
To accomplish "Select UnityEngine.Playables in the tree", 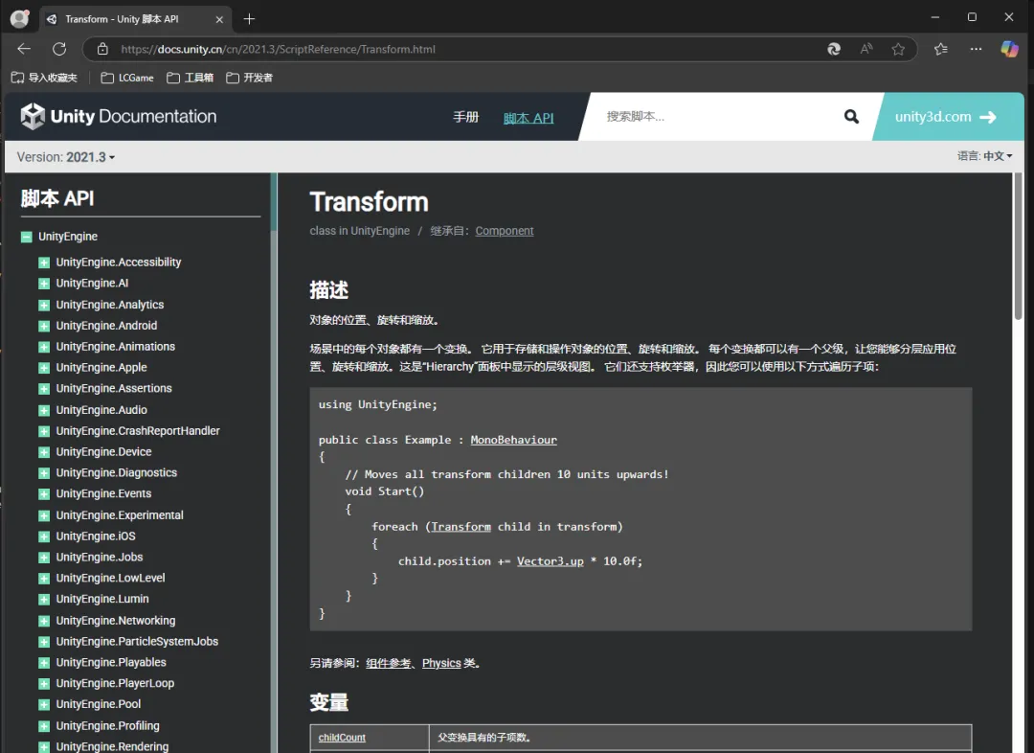I will (x=111, y=663).
